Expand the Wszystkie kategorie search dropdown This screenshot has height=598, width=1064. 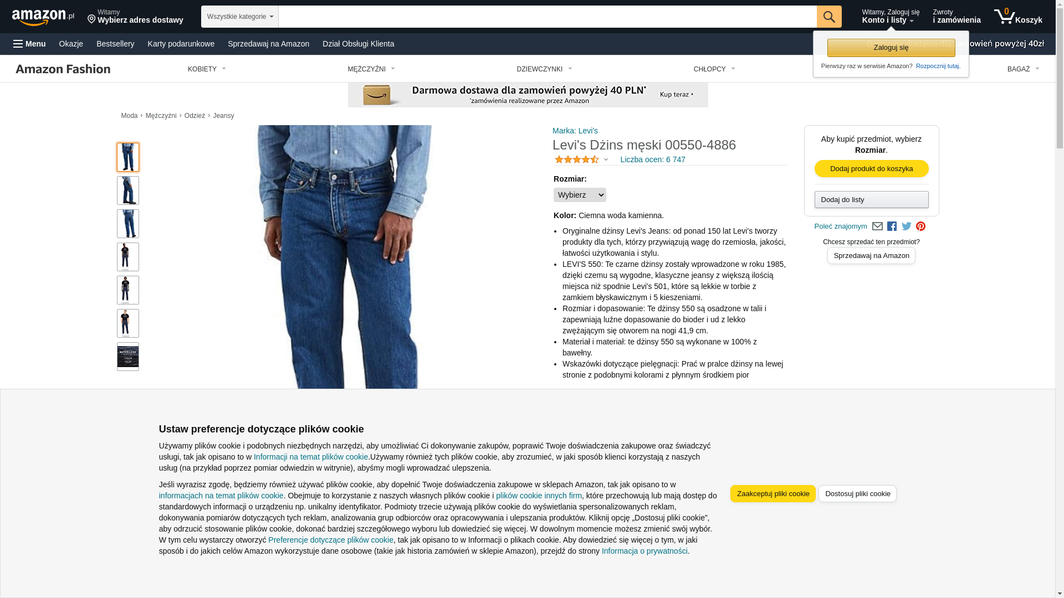[x=240, y=17]
